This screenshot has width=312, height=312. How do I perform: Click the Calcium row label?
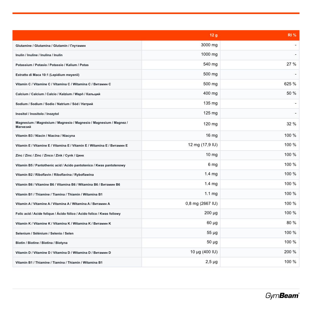58,94
